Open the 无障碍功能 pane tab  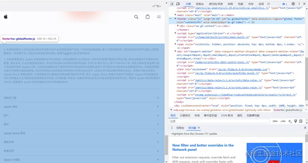253,115
